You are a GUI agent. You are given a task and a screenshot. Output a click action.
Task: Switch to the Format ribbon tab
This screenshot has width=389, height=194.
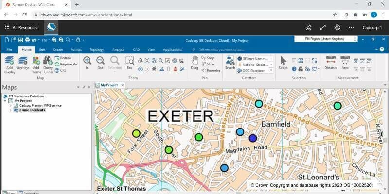[x=76, y=49]
